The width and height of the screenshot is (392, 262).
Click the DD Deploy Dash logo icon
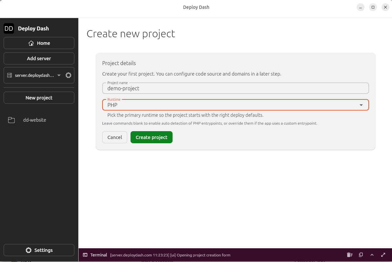tap(9, 28)
